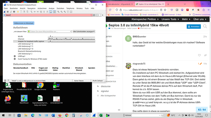Click the Willkommen zu Wireshark button
The height and width of the screenshot is (118, 211).
pyautogui.click(x=24, y=23)
